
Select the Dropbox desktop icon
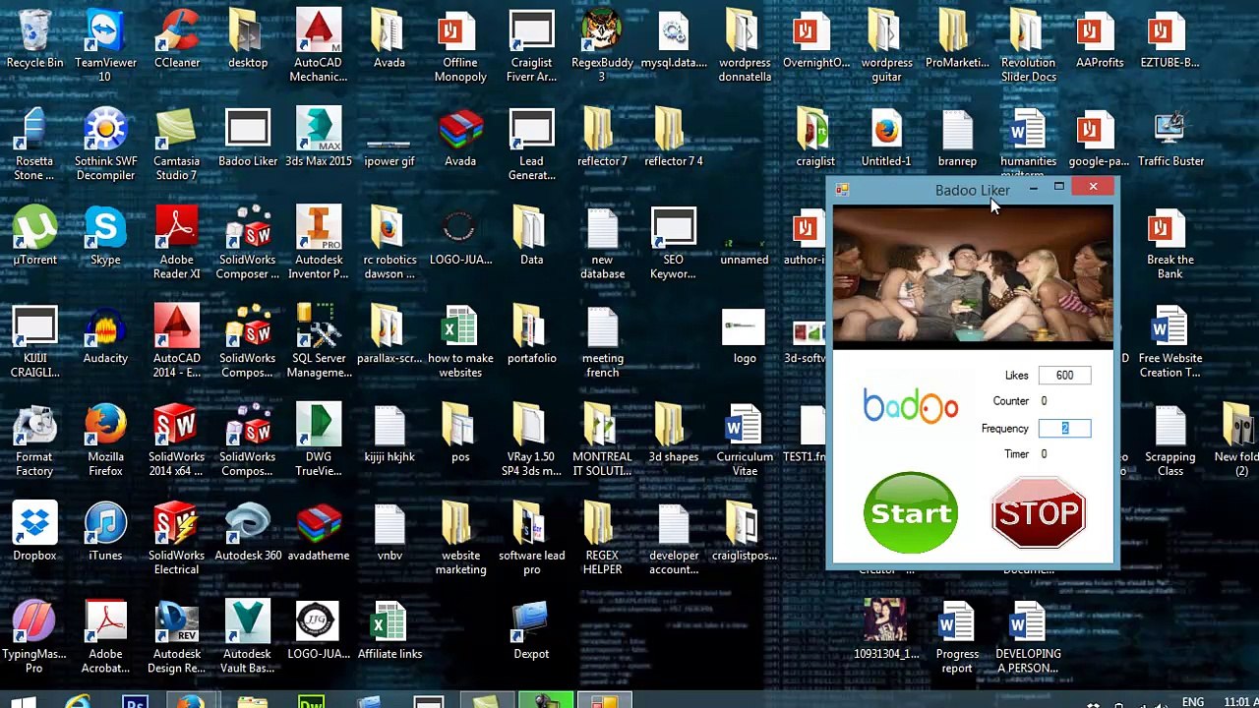click(34, 532)
